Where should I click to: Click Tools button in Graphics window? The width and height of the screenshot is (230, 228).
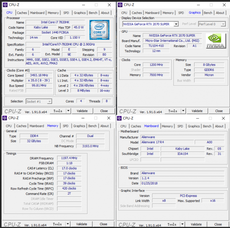173,111
